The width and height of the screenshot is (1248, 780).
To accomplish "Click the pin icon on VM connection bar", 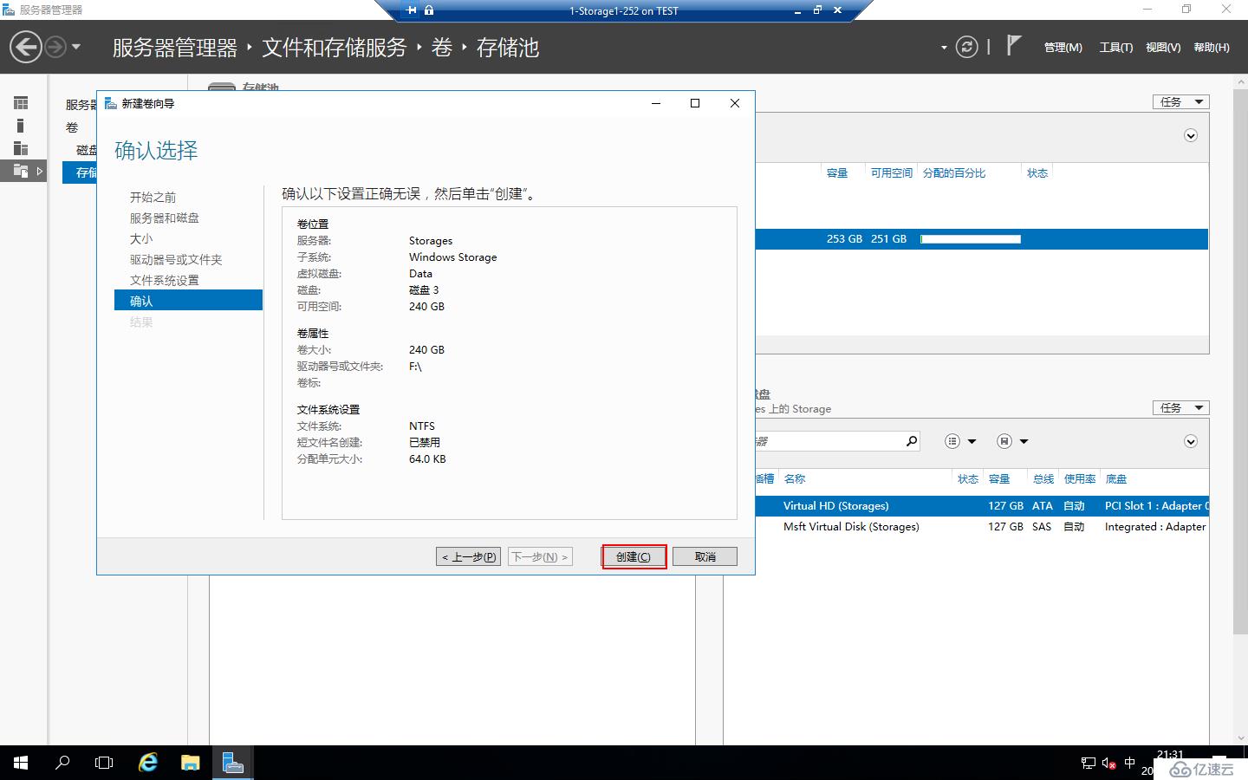I will (x=411, y=10).
